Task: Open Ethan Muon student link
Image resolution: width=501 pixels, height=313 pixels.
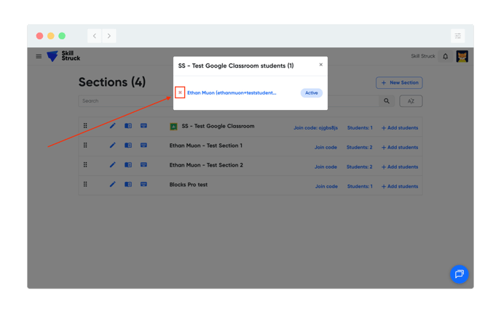Action: (232, 93)
